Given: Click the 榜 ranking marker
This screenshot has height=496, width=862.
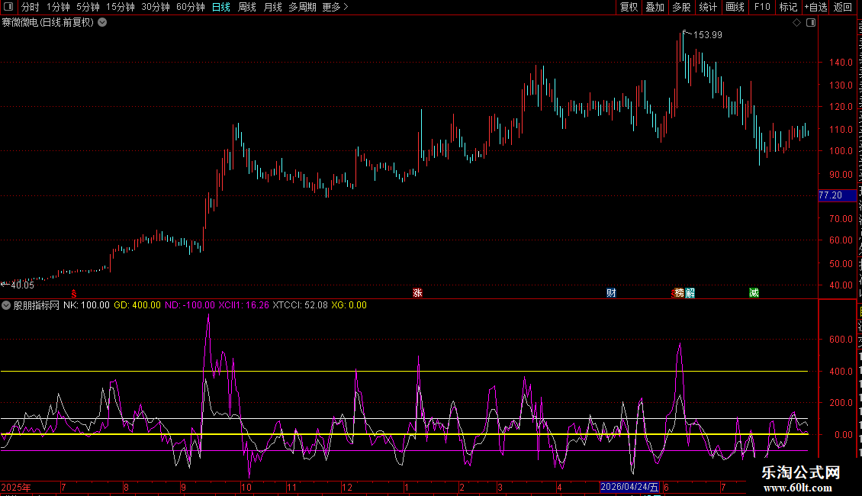Looking at the screenshot, I should [x=680, y=293].
